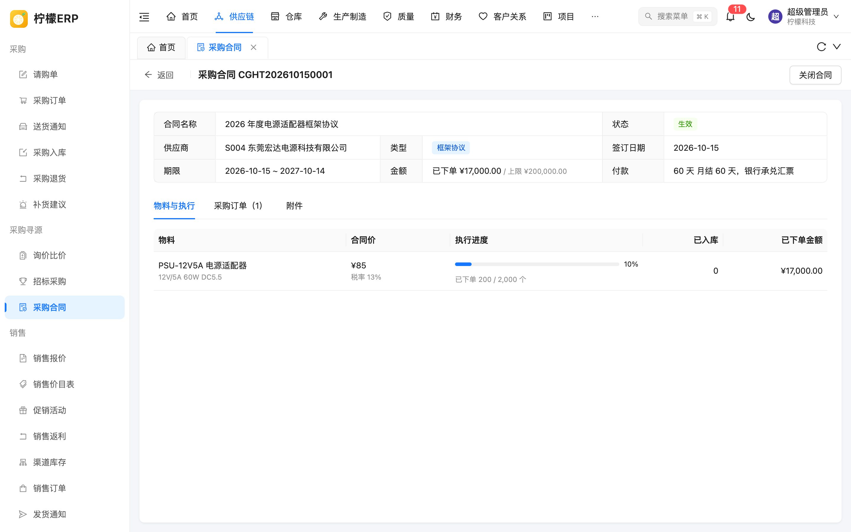Click the 关闭合同 button

815,75
